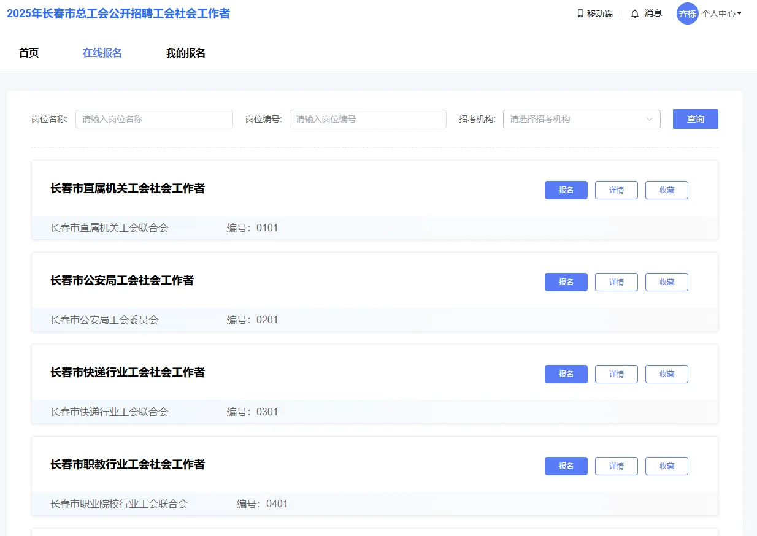757x536 pixels.
Task: Click the blue 查询 search button
Action: point(695,119)
